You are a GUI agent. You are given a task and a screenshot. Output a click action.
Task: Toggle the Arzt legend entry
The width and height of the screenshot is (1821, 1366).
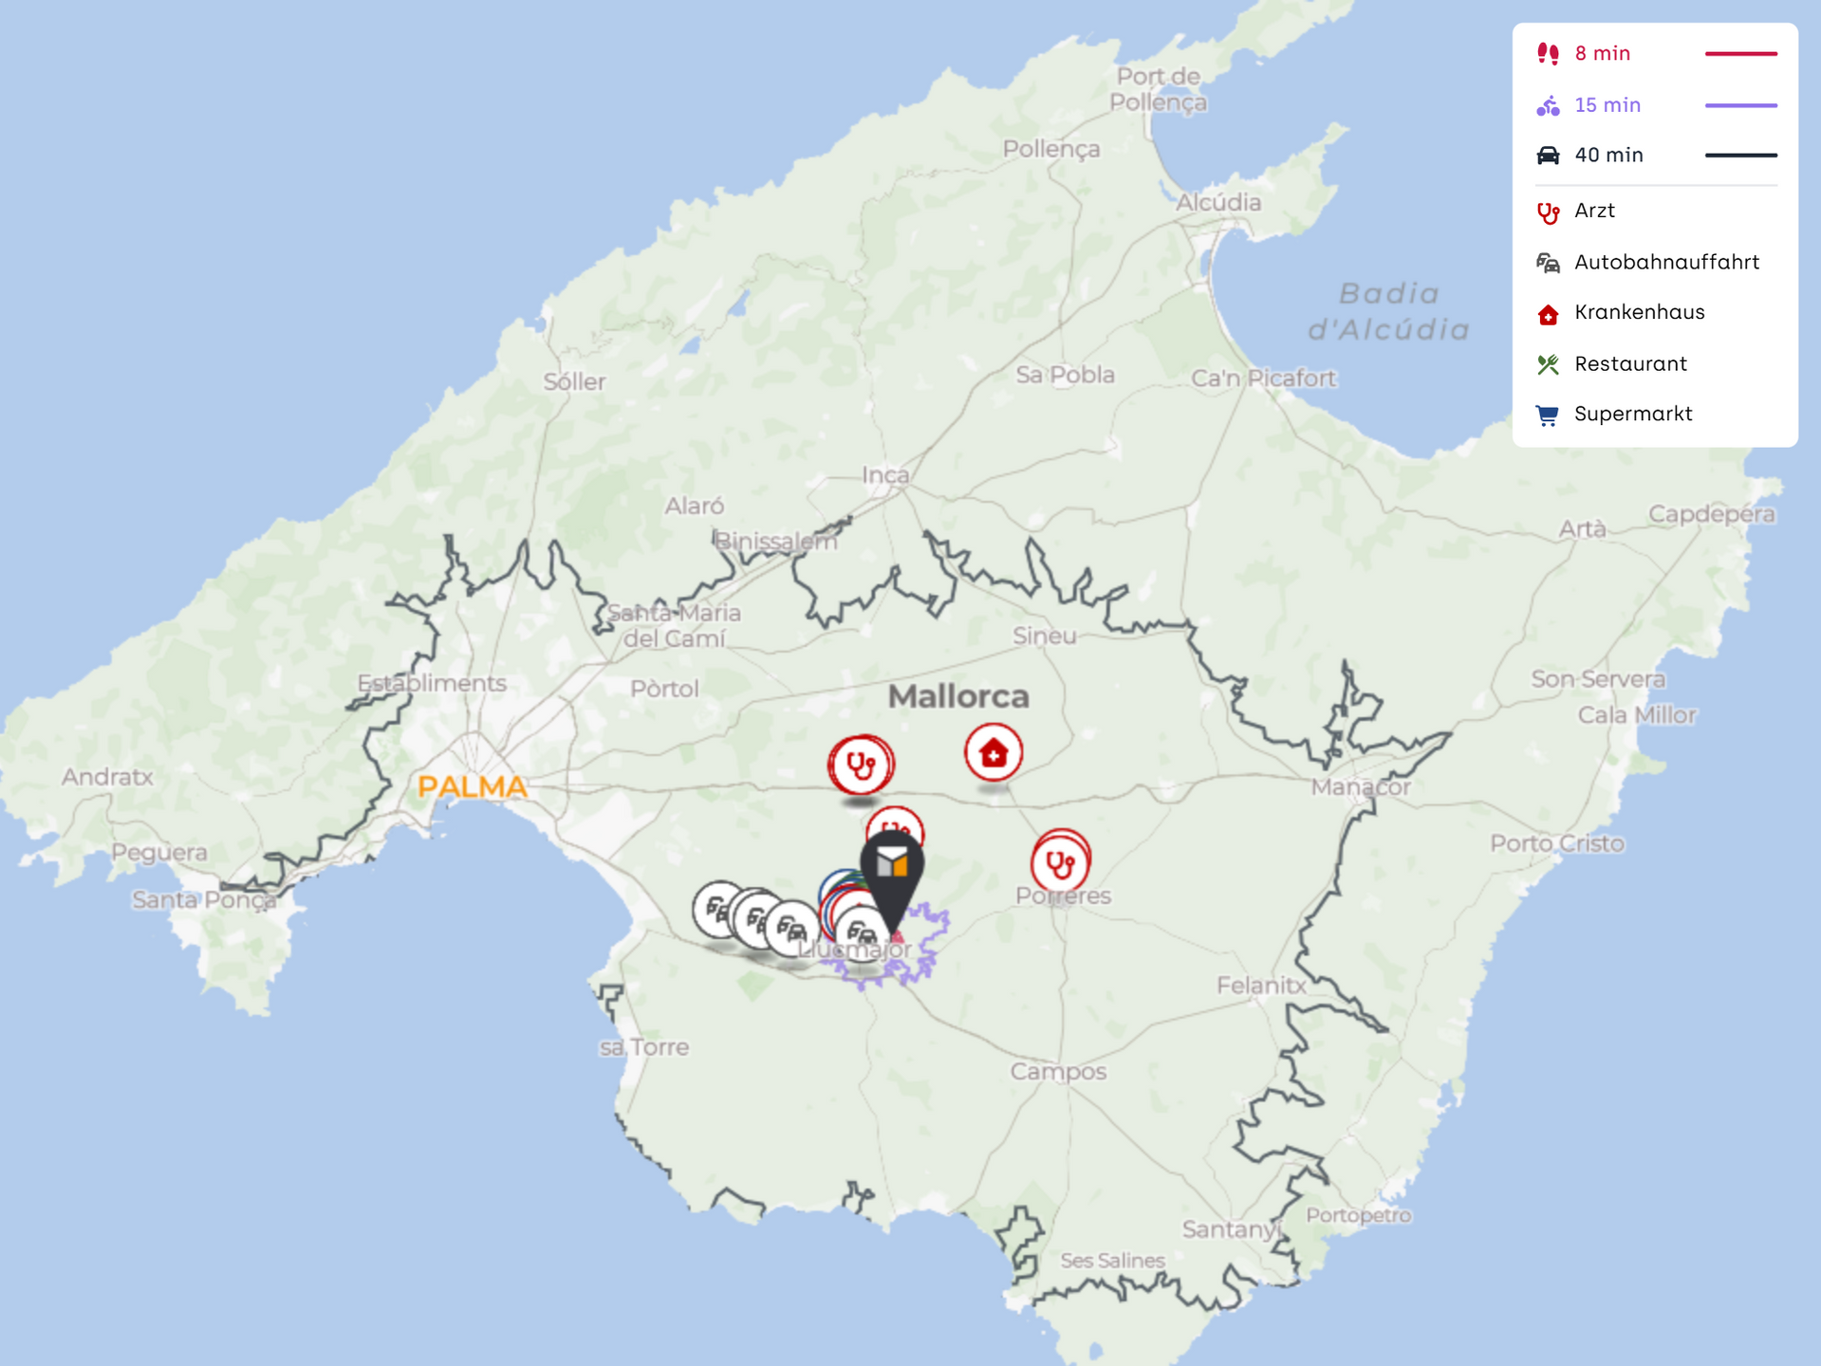click(x=1594, y=211)
